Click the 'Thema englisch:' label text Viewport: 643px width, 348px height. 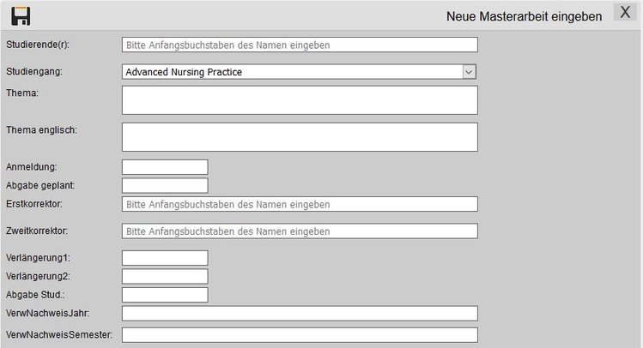click(42, 129)
